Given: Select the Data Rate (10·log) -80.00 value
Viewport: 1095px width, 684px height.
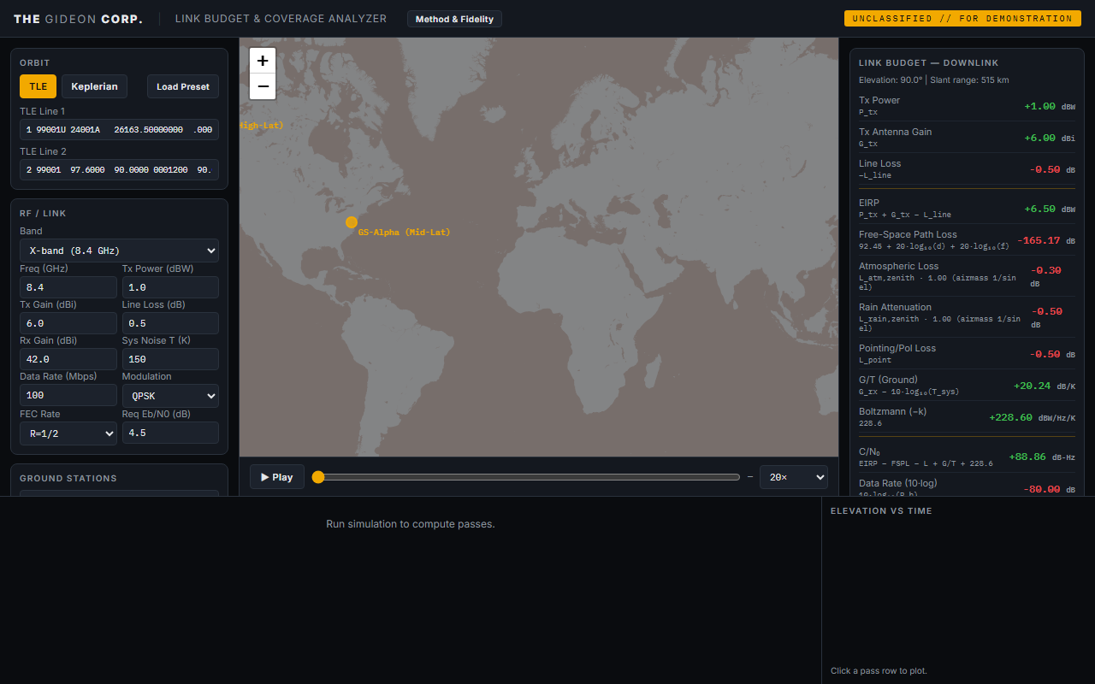Looking at the screenshot, I should (1042, 489).
